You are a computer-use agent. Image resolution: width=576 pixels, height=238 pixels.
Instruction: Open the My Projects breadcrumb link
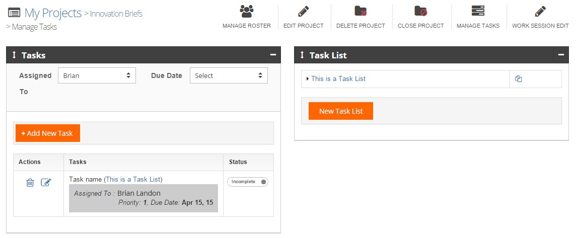click(53, 13)
